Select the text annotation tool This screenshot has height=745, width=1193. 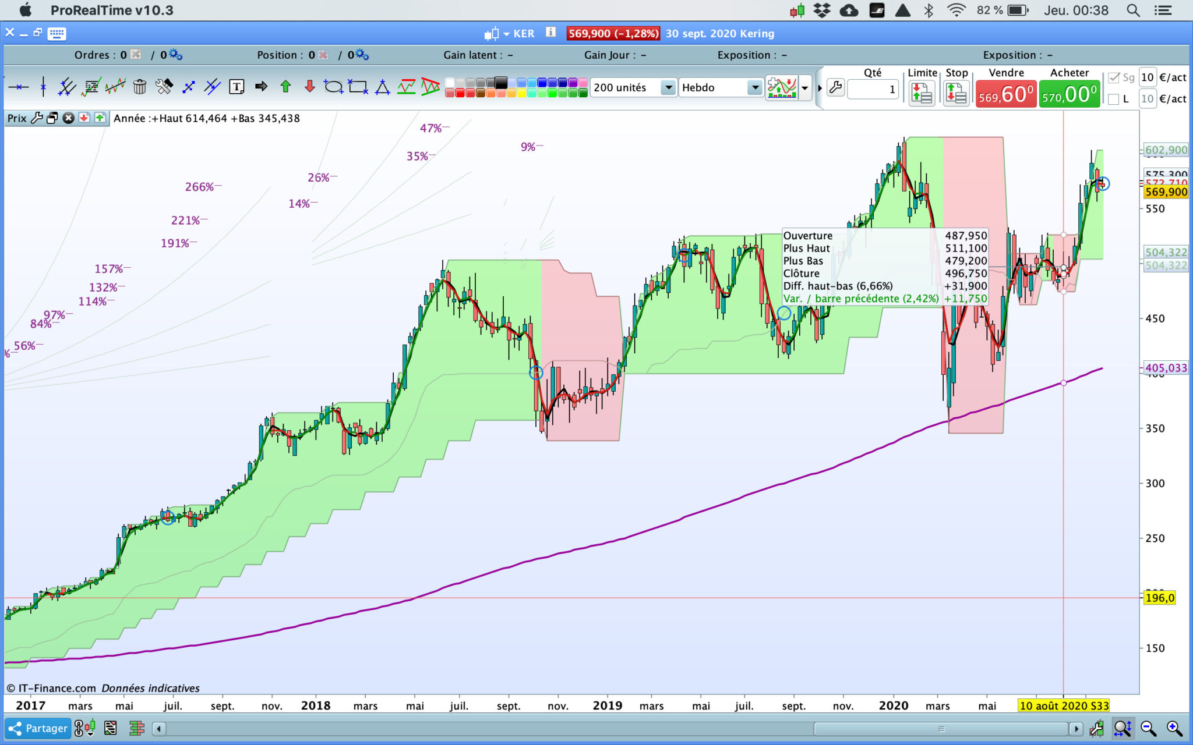(x=237, y=87)
